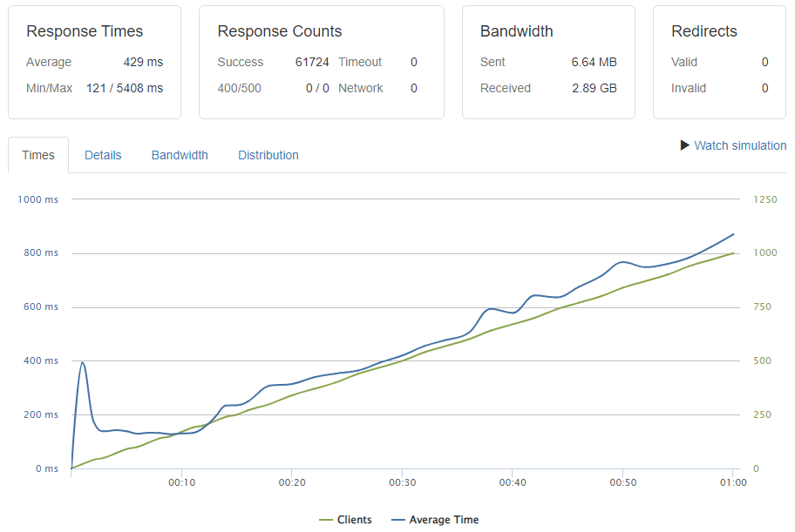Screen dimensions: 795x532
Task: Click the play icon beside Watch simulation
Action: coord(685,145)
